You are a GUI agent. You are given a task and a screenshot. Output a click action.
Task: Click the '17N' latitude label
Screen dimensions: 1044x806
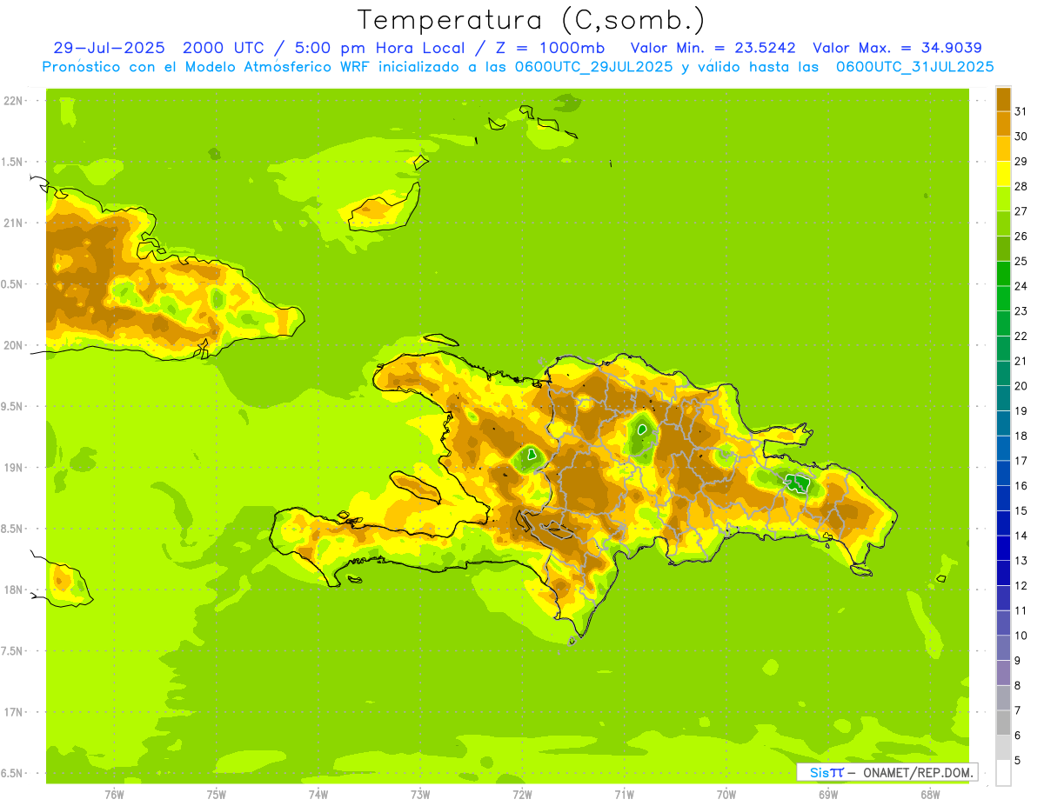click(13, 712)
